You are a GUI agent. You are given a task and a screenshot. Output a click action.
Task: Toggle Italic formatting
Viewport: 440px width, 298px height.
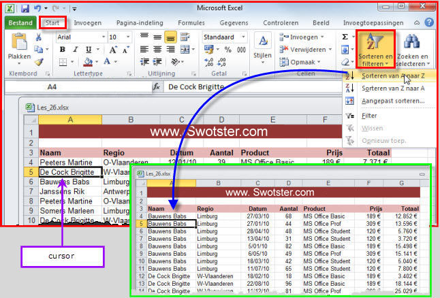pos(76,50)
